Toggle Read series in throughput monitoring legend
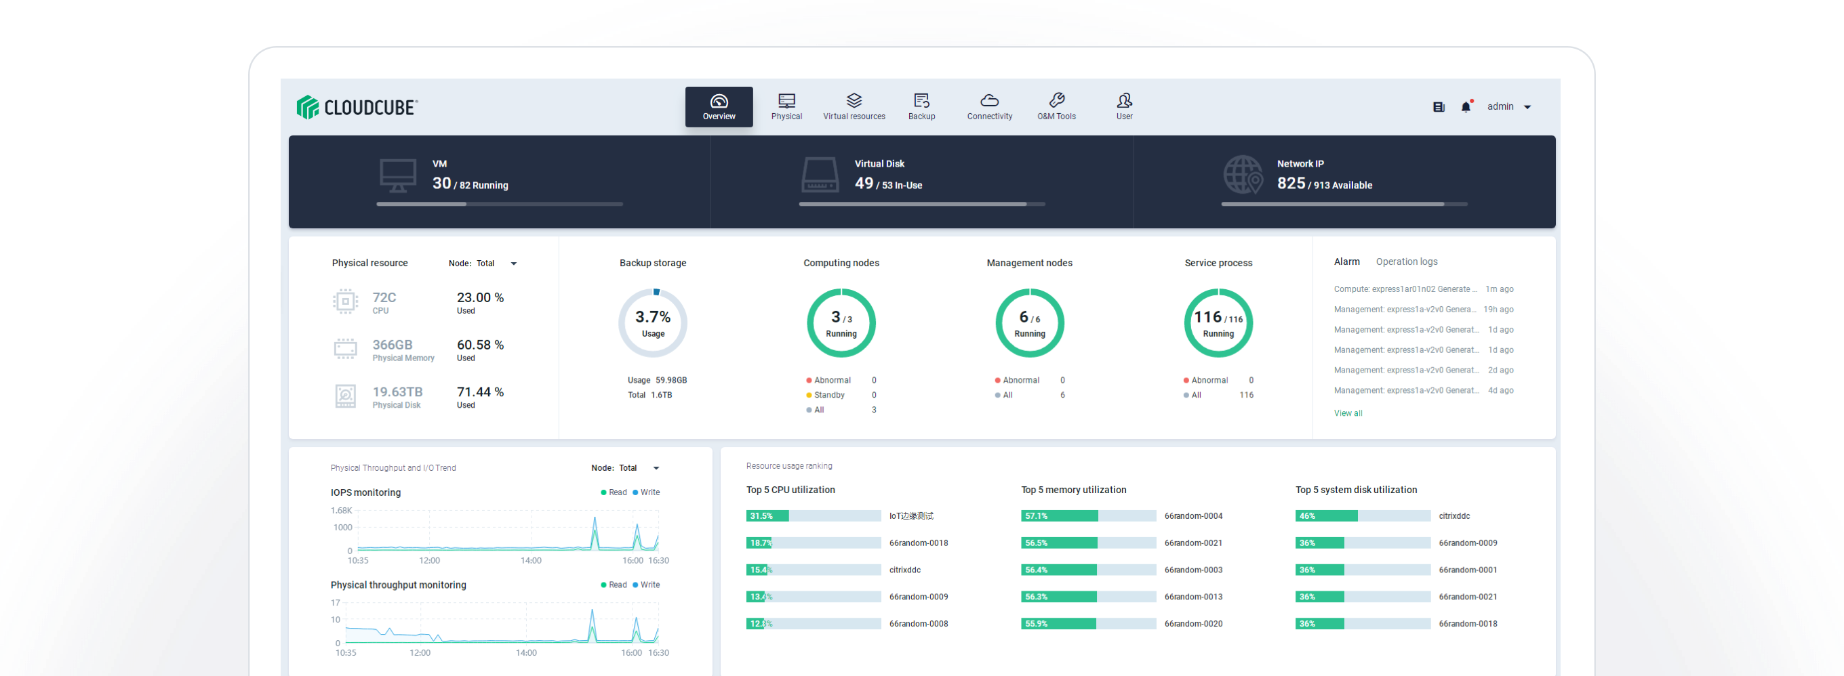The height and width of the screenshot is (676, 1844). coord(614,585)
